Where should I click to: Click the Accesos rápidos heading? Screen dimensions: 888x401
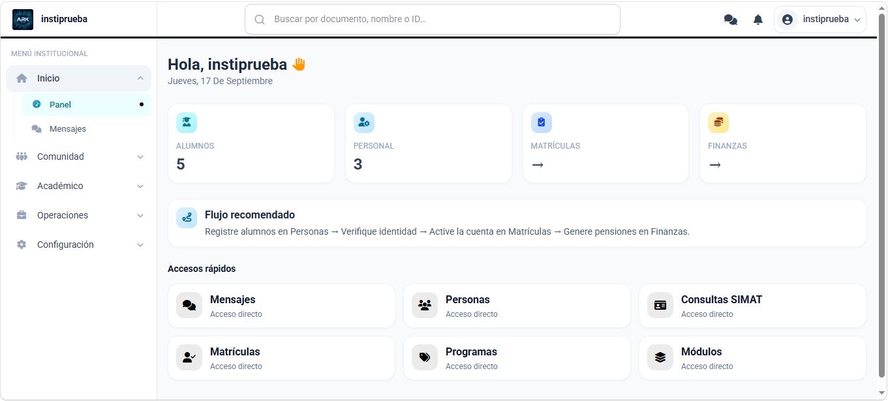(202, 269)
